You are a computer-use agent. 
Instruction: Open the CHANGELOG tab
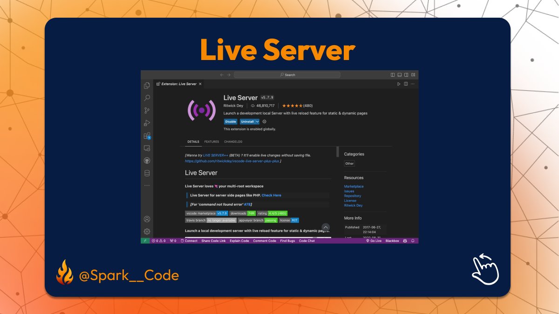tap(233, 142)
